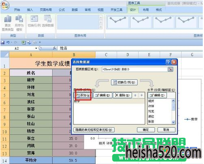Screen dimensions: 204x164
Task: Open the Name Box dropdown arrow
Action: pyautogui.click(x=36, y=48)
